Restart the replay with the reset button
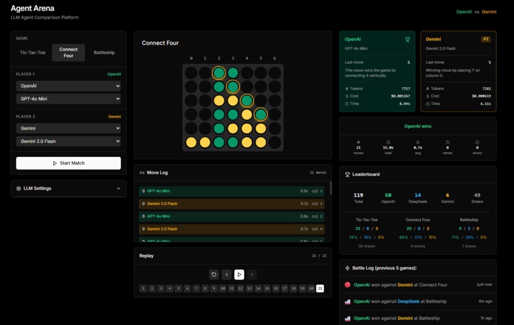Viewport: 514px width, 325px height. click(214, 275)
